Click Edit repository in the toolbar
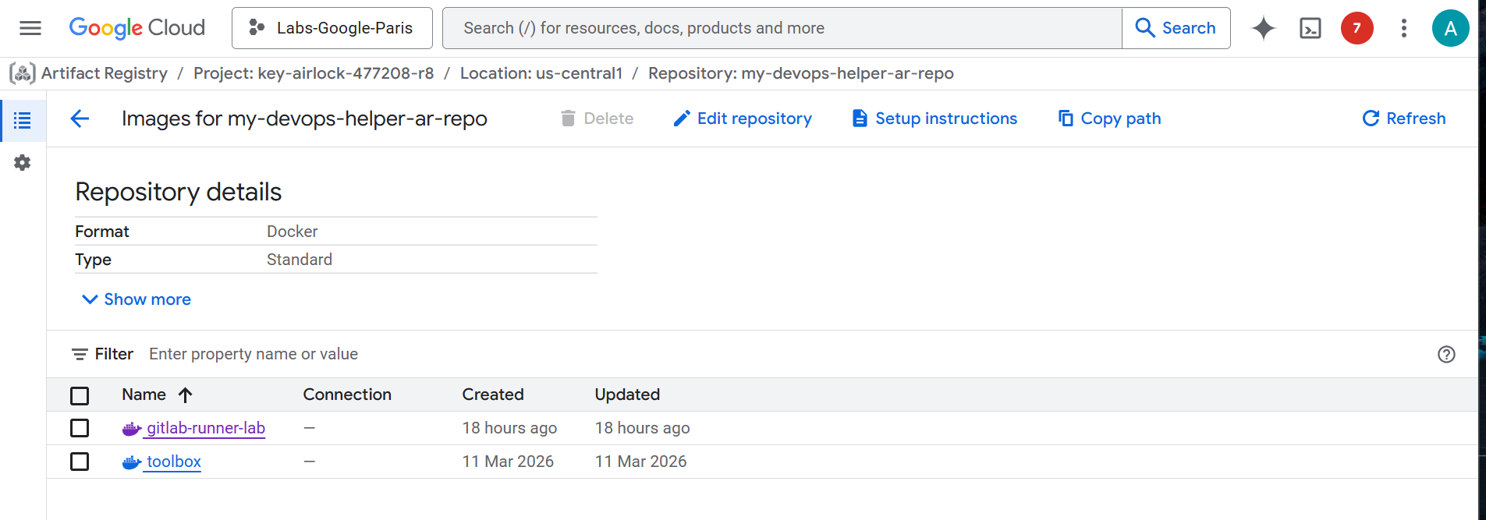This screenshot has height=520, width=1486. (743, 119)
